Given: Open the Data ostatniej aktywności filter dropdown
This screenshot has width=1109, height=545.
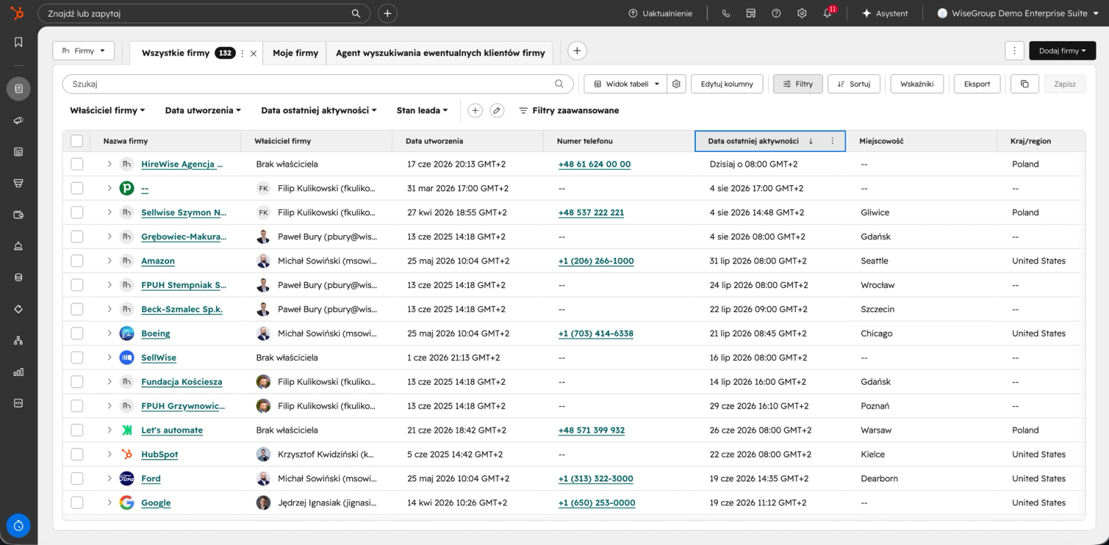Looking at the screenshot, I should coord(319,110).
